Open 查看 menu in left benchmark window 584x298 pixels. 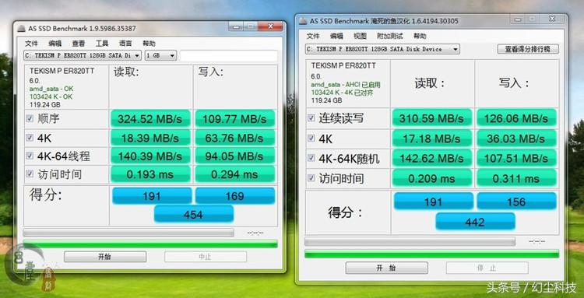pyautogui.click(x=78, y=44)
